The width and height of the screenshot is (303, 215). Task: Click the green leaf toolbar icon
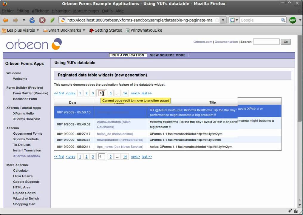[x=52, y=20]
